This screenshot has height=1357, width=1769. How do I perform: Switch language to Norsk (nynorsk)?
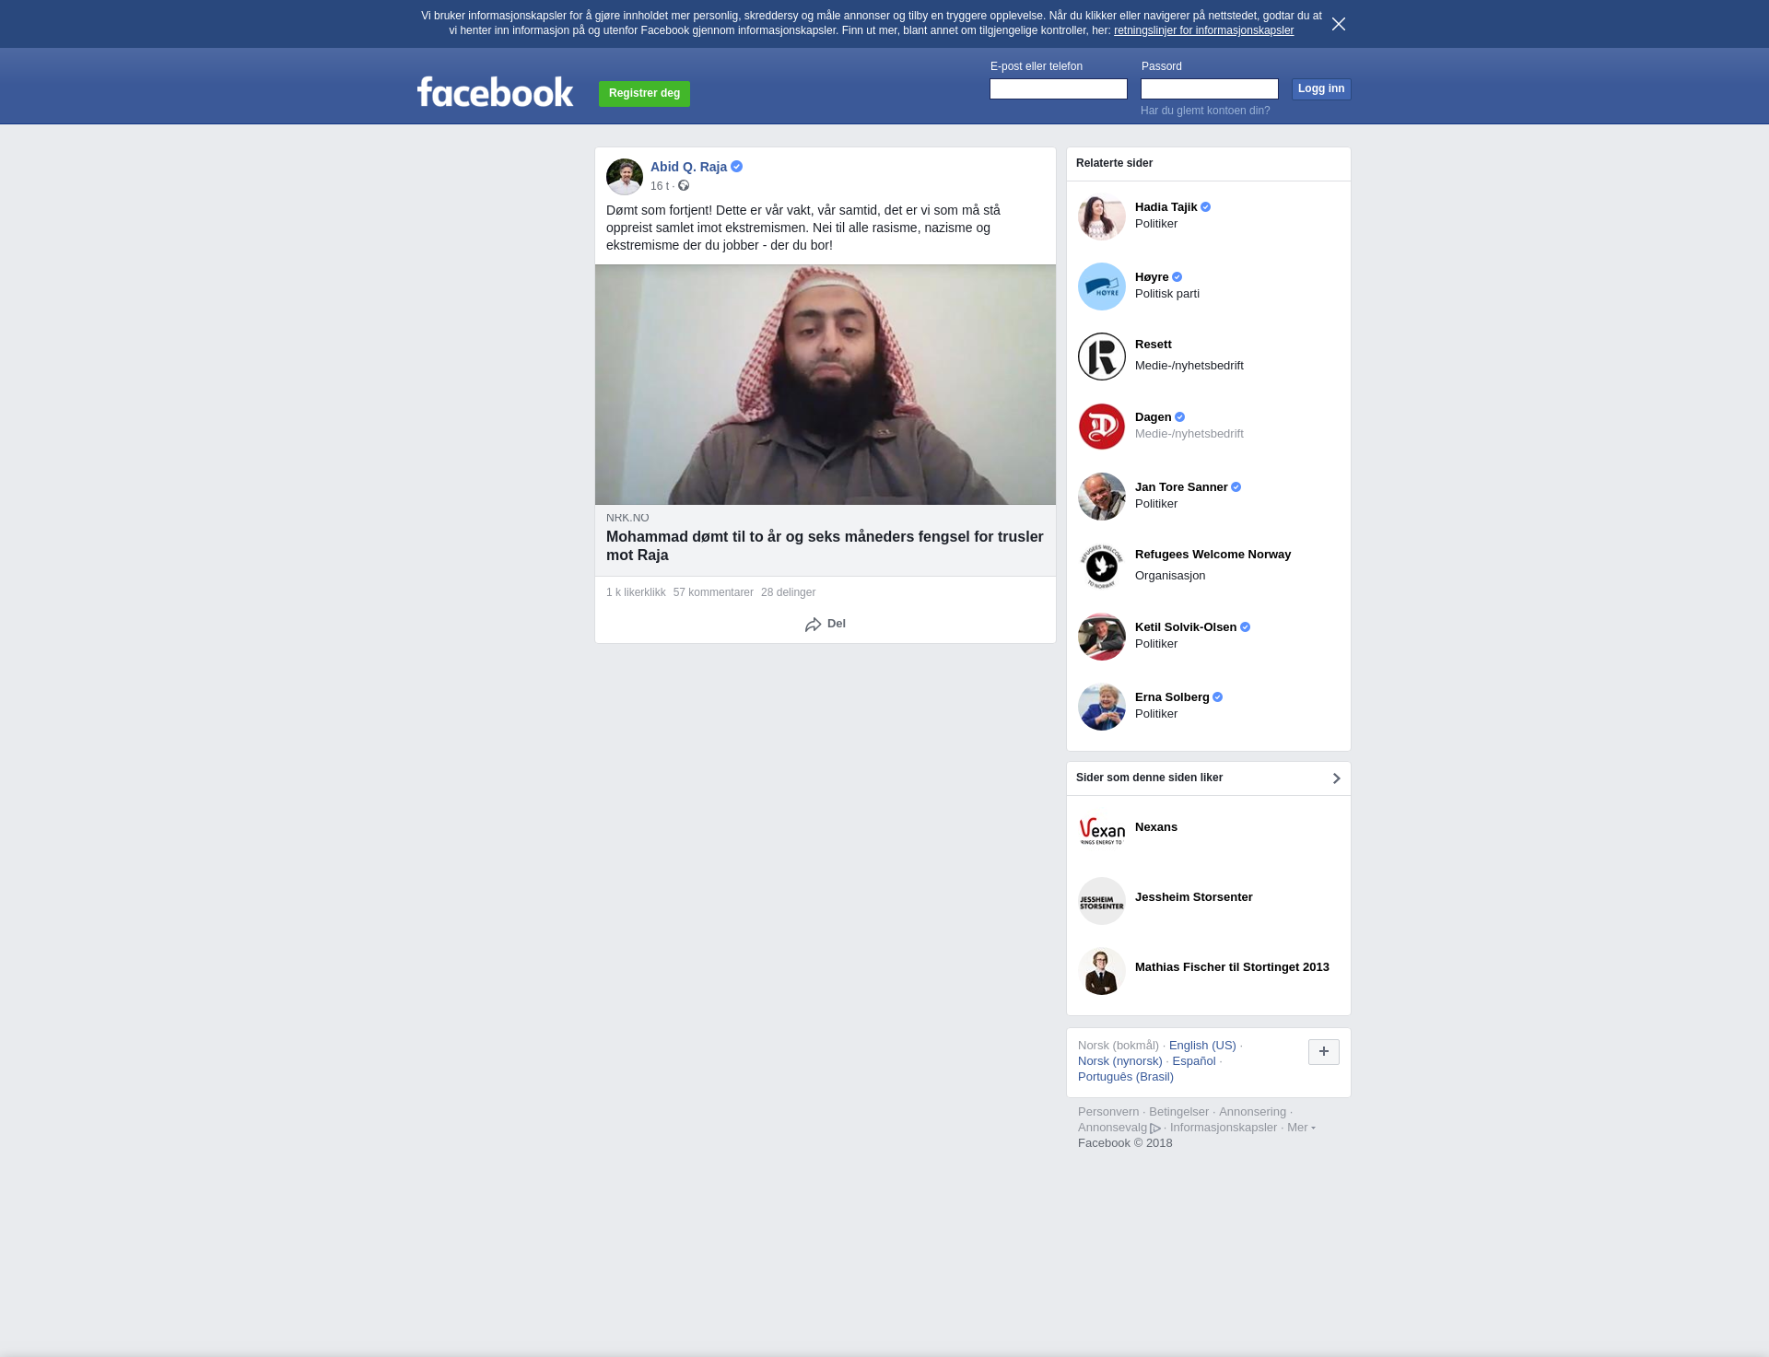click(1119, 1061)
